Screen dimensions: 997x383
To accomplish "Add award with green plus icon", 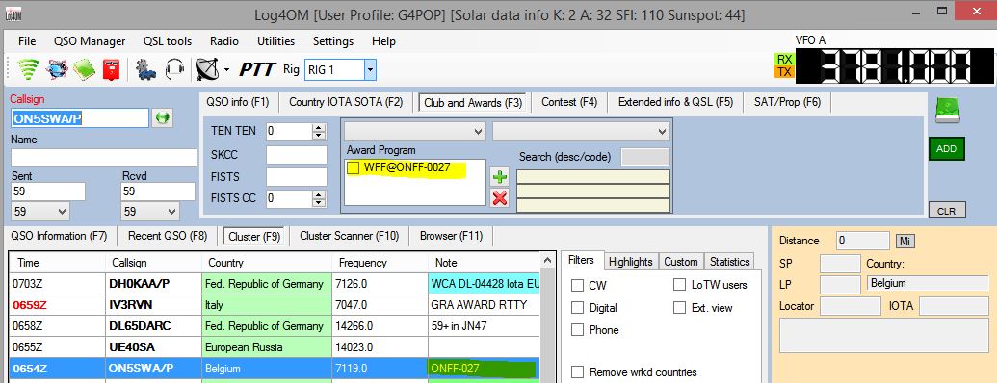I will pyautogui.click(x=500, y=177).
